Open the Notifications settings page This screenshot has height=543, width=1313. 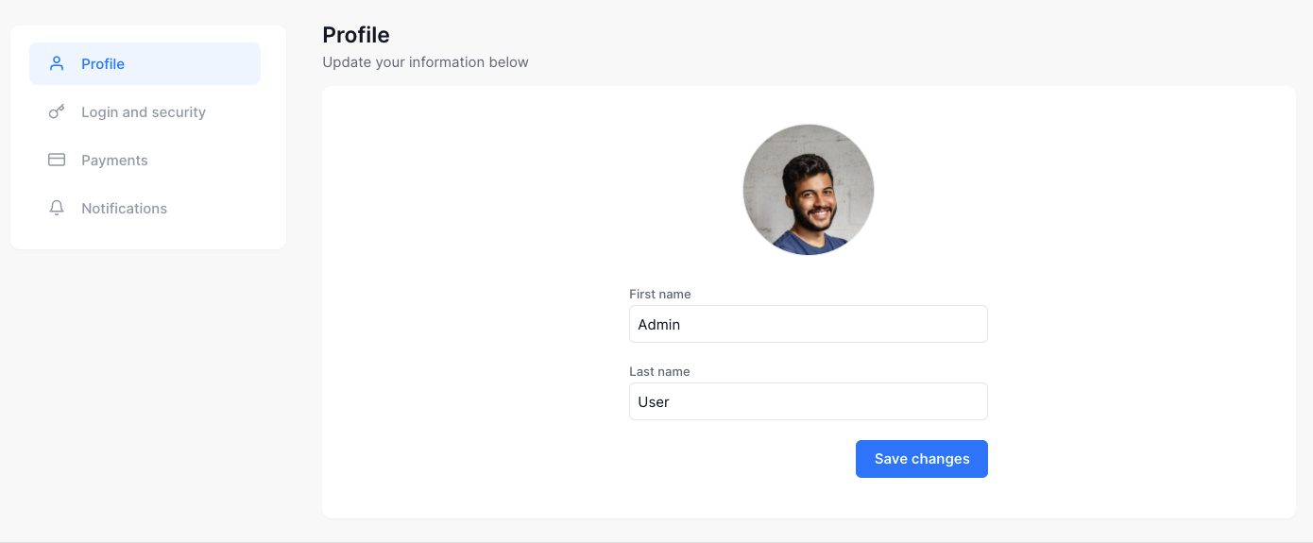tap(124, 209)
